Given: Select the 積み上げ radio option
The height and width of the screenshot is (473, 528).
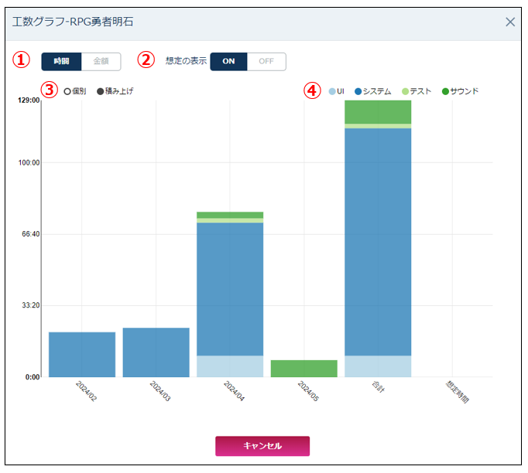Looking at the screenshot, I should [115, 91].
